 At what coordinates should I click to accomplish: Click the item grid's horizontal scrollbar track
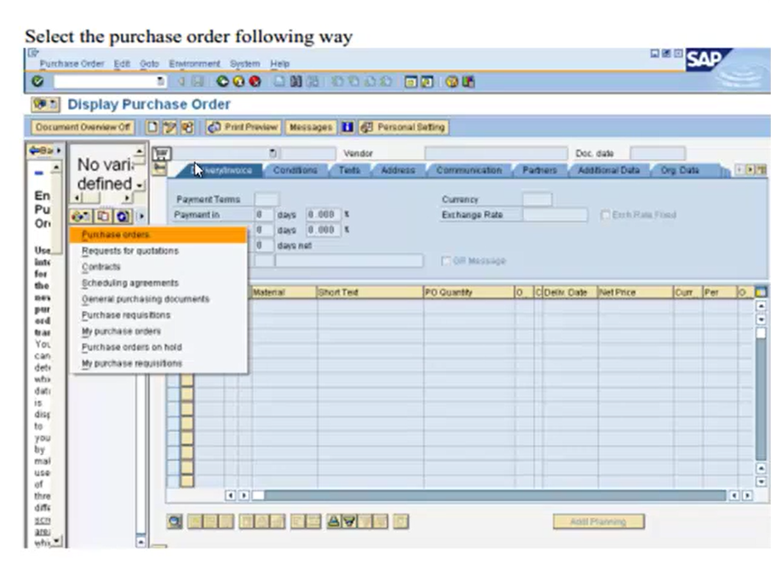(495, 495)
